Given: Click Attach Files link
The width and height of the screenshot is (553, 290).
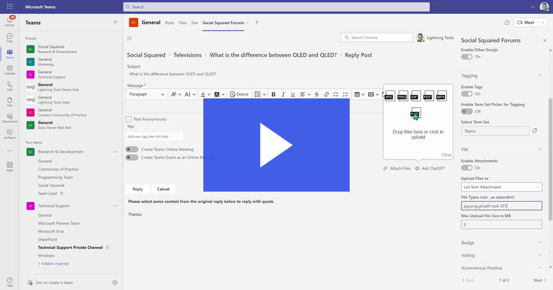Looking at the screenshot, I should 397,169.
